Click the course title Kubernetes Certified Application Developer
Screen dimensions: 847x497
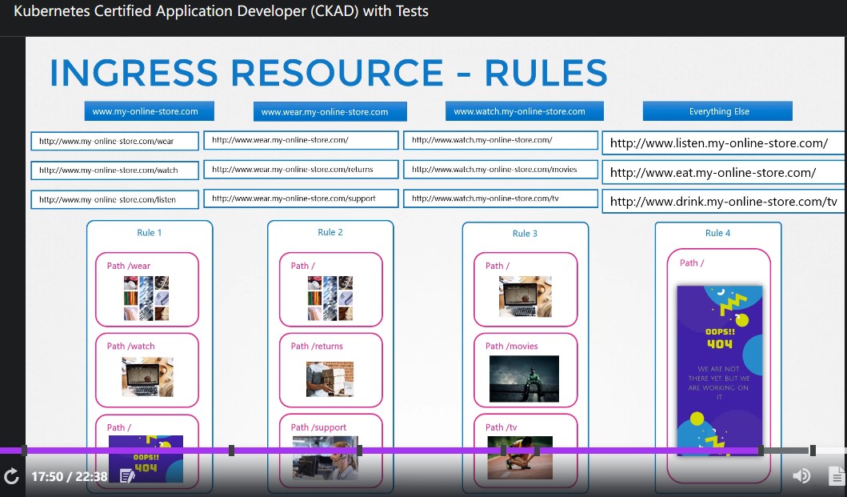(x=221, y=11)
